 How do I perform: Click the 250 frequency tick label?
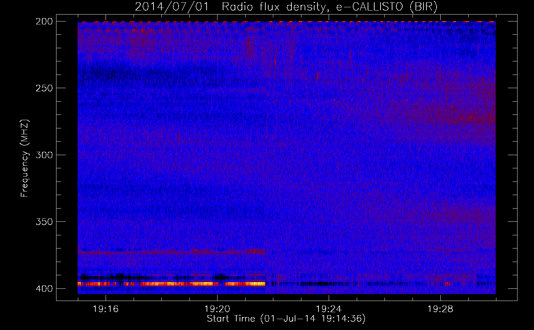click(44, 88)
